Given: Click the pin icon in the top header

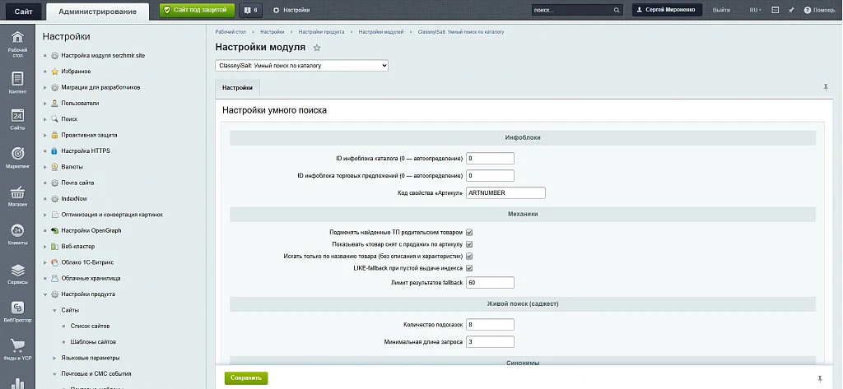Looking at the screenshot, I should (x=791, y=10).
